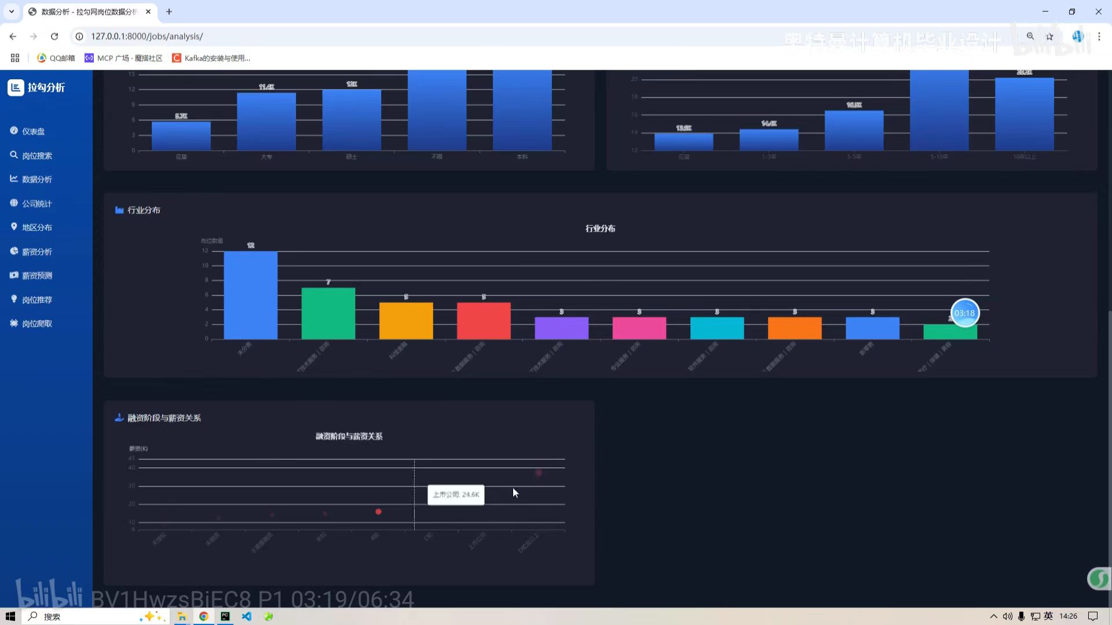Bookmark this page with the star icon

tap(1049, 36)
